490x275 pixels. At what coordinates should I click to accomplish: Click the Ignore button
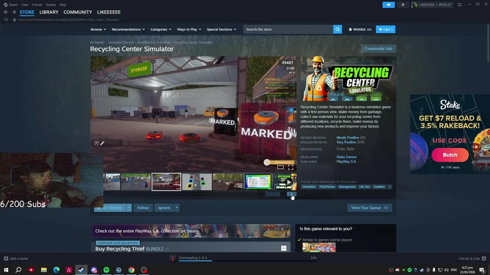point(164,208)
